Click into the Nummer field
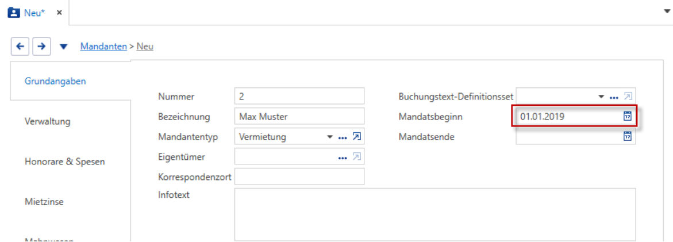 (299, 96)
